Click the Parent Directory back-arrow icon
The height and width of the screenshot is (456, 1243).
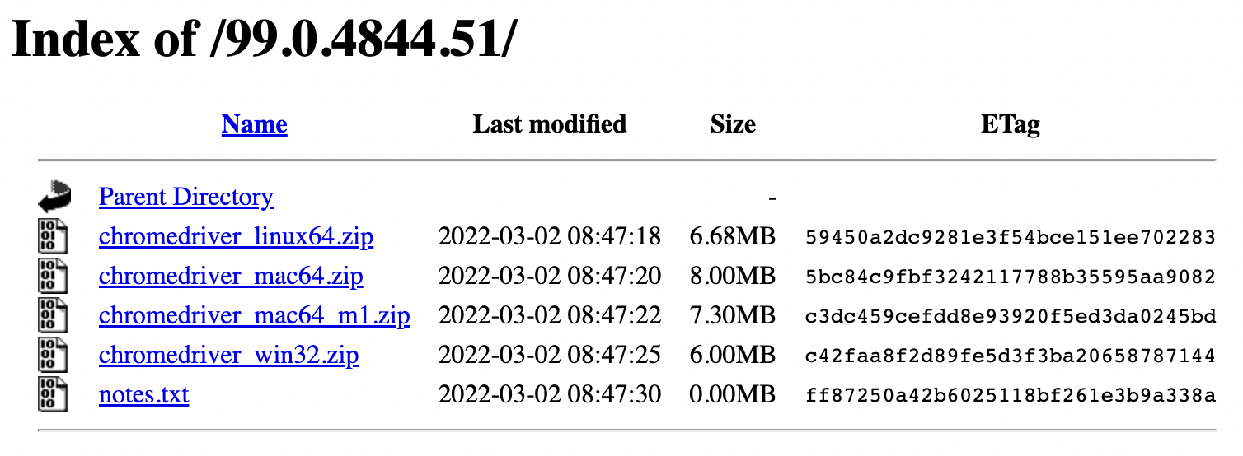coord(54,198)
